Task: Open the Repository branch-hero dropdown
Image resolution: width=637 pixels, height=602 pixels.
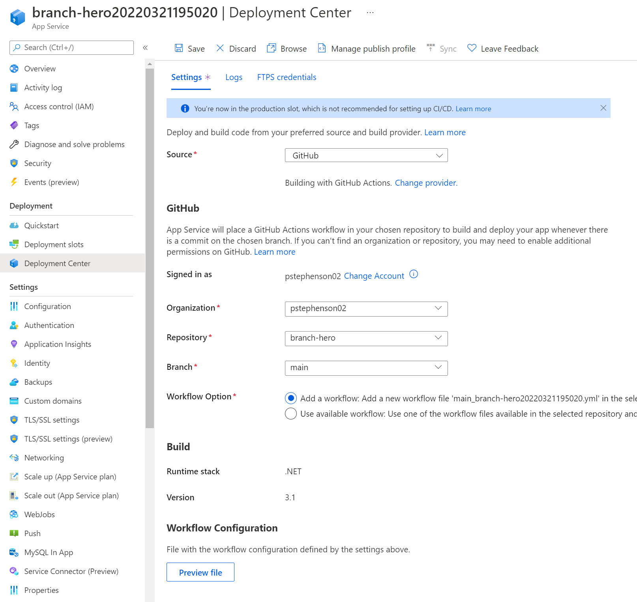Action: pos(366,338)
